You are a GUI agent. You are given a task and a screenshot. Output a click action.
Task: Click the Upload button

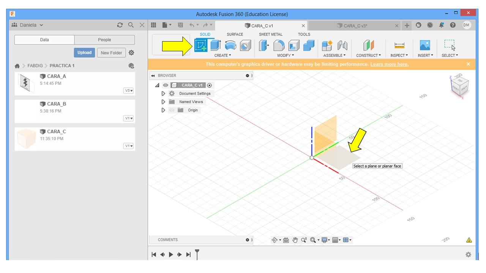tap(84, 53)
